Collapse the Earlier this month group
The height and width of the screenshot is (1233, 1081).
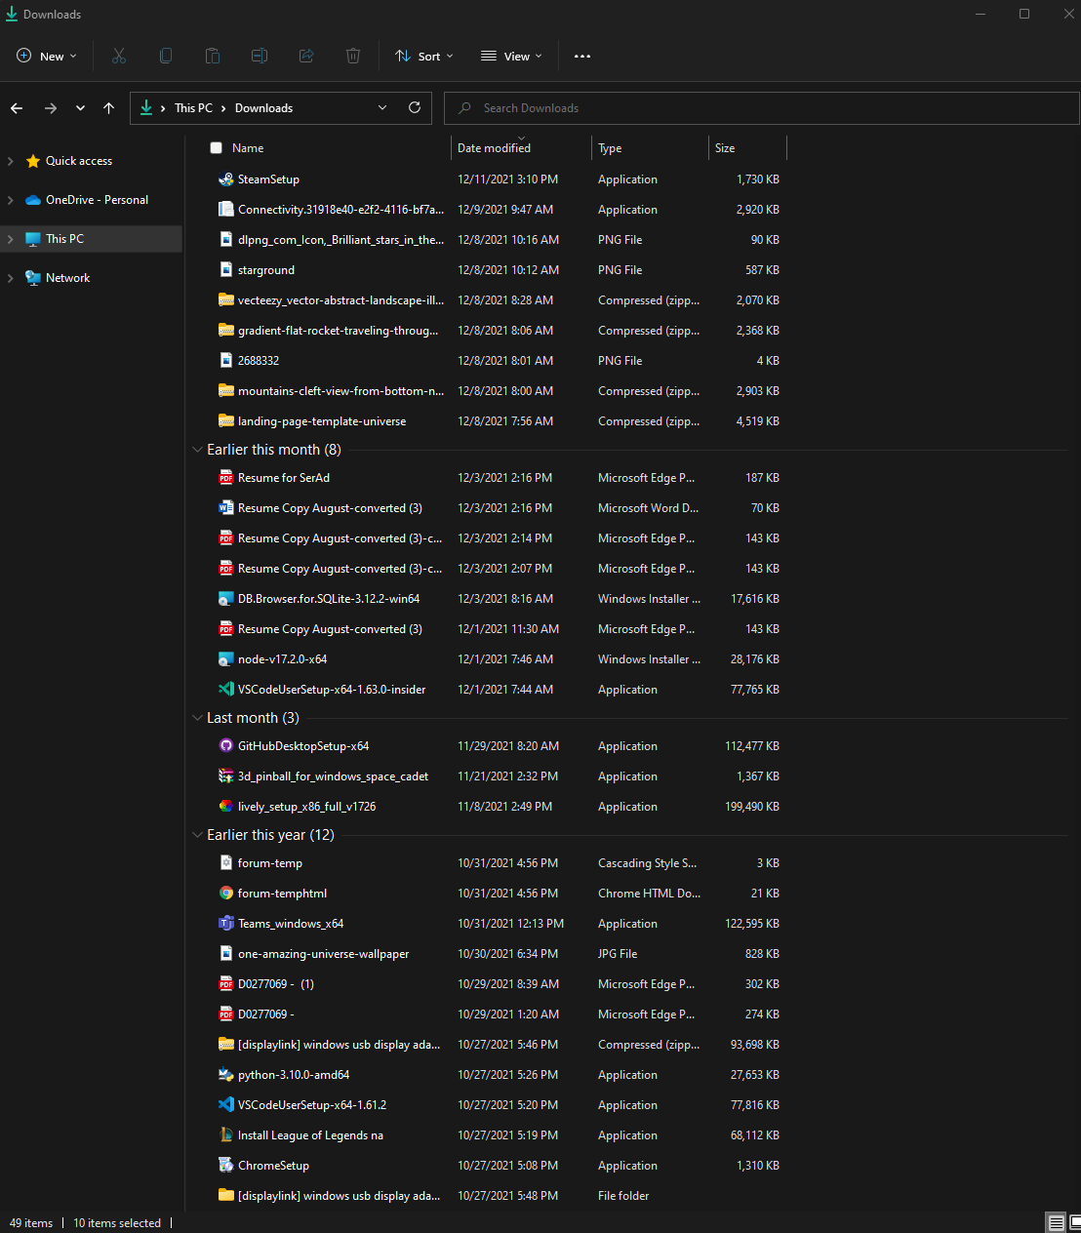(x=197, y=449)
